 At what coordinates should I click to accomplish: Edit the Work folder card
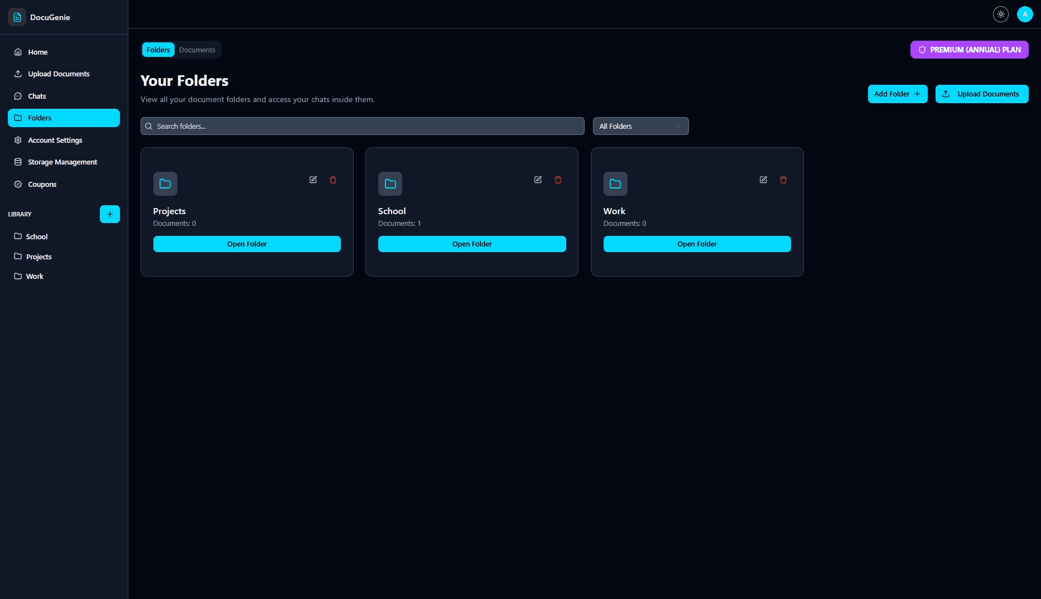coord(763,180)
